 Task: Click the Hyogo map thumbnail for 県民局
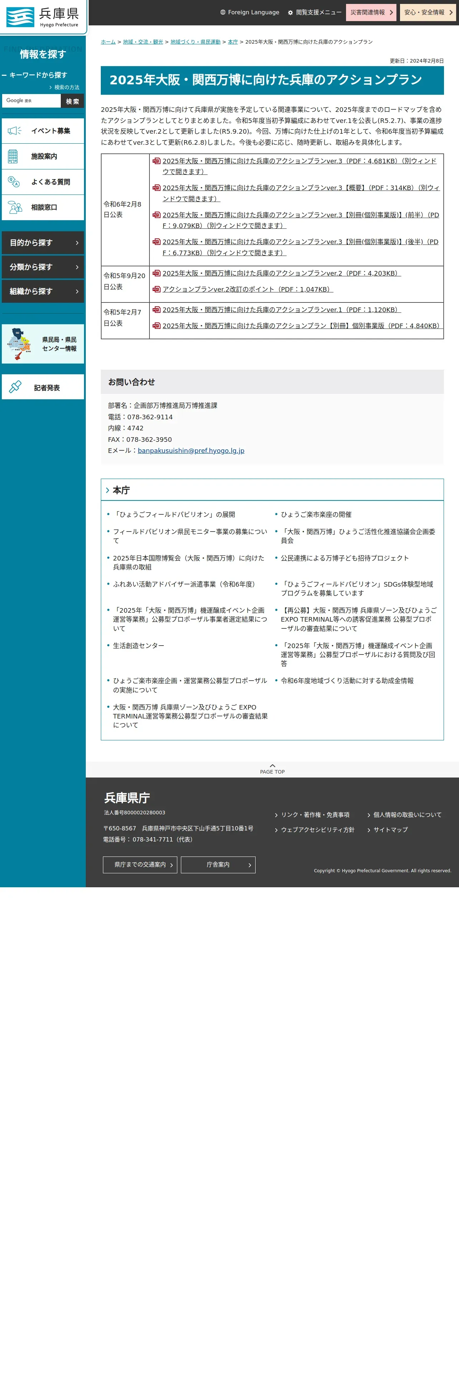click(19, 344)
